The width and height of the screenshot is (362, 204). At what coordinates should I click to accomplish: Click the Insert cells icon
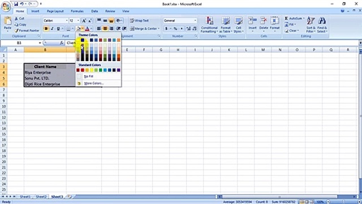(x=252, y=21)
